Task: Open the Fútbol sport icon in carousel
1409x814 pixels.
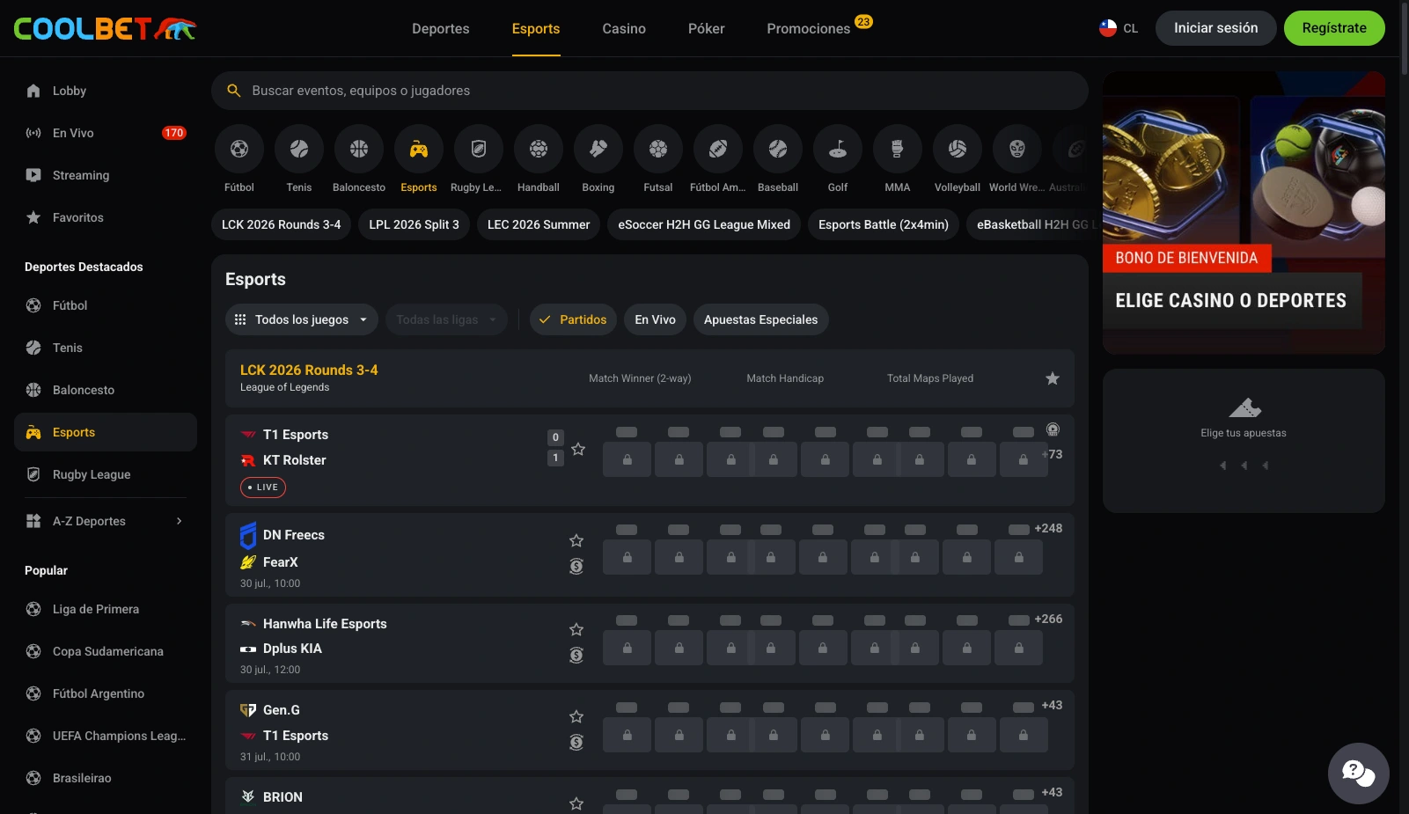Action: pos(239,150)
